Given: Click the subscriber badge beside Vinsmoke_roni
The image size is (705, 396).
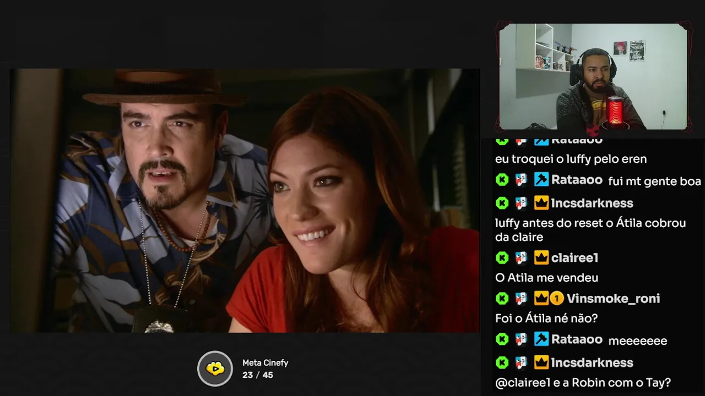Looking at the screenshot, I should (521, 298).
